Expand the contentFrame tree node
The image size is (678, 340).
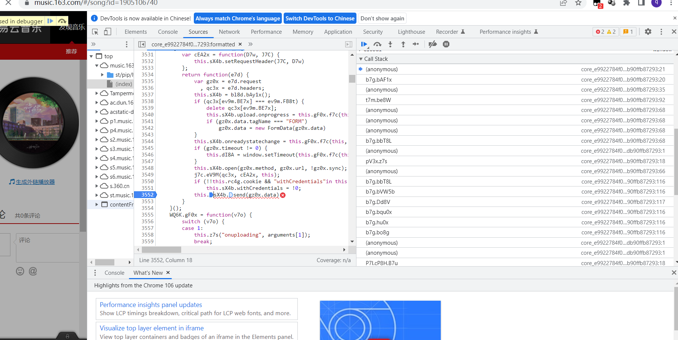[97, 205]
